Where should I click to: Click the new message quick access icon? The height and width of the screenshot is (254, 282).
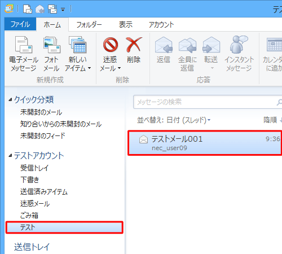point(28,9)
